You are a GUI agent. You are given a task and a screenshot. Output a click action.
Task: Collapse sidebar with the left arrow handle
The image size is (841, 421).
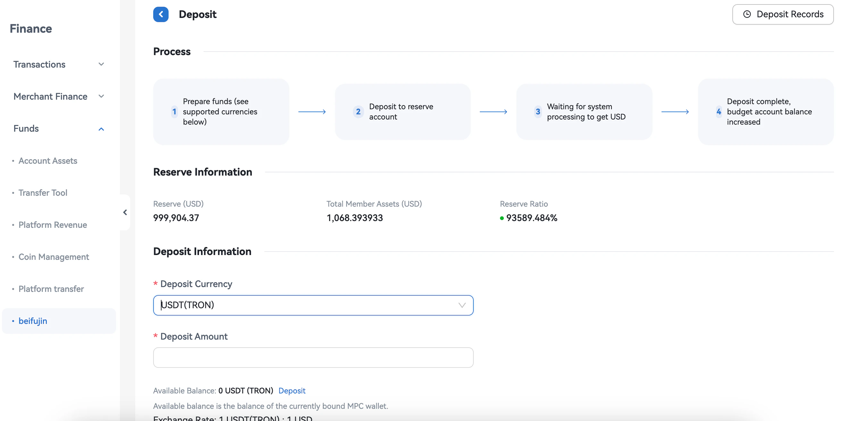[125, 212]
